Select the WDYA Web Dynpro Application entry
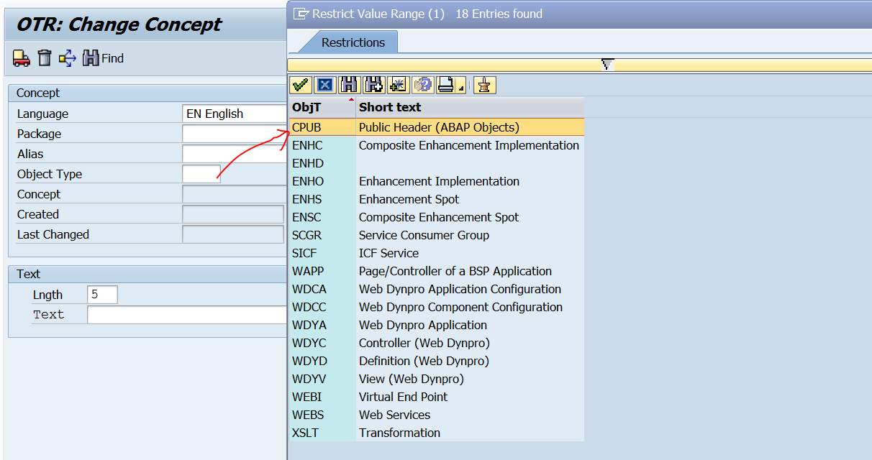This screenshot has height=460, width=872. [423, 325]
